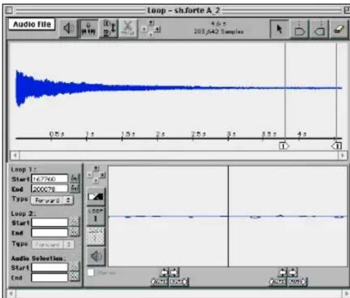The width and height of the screenshot is (350, 298).
Task: Click the loop 1 end marker flag below ruler
Action: pyautogui.click(x=337, y=146)
